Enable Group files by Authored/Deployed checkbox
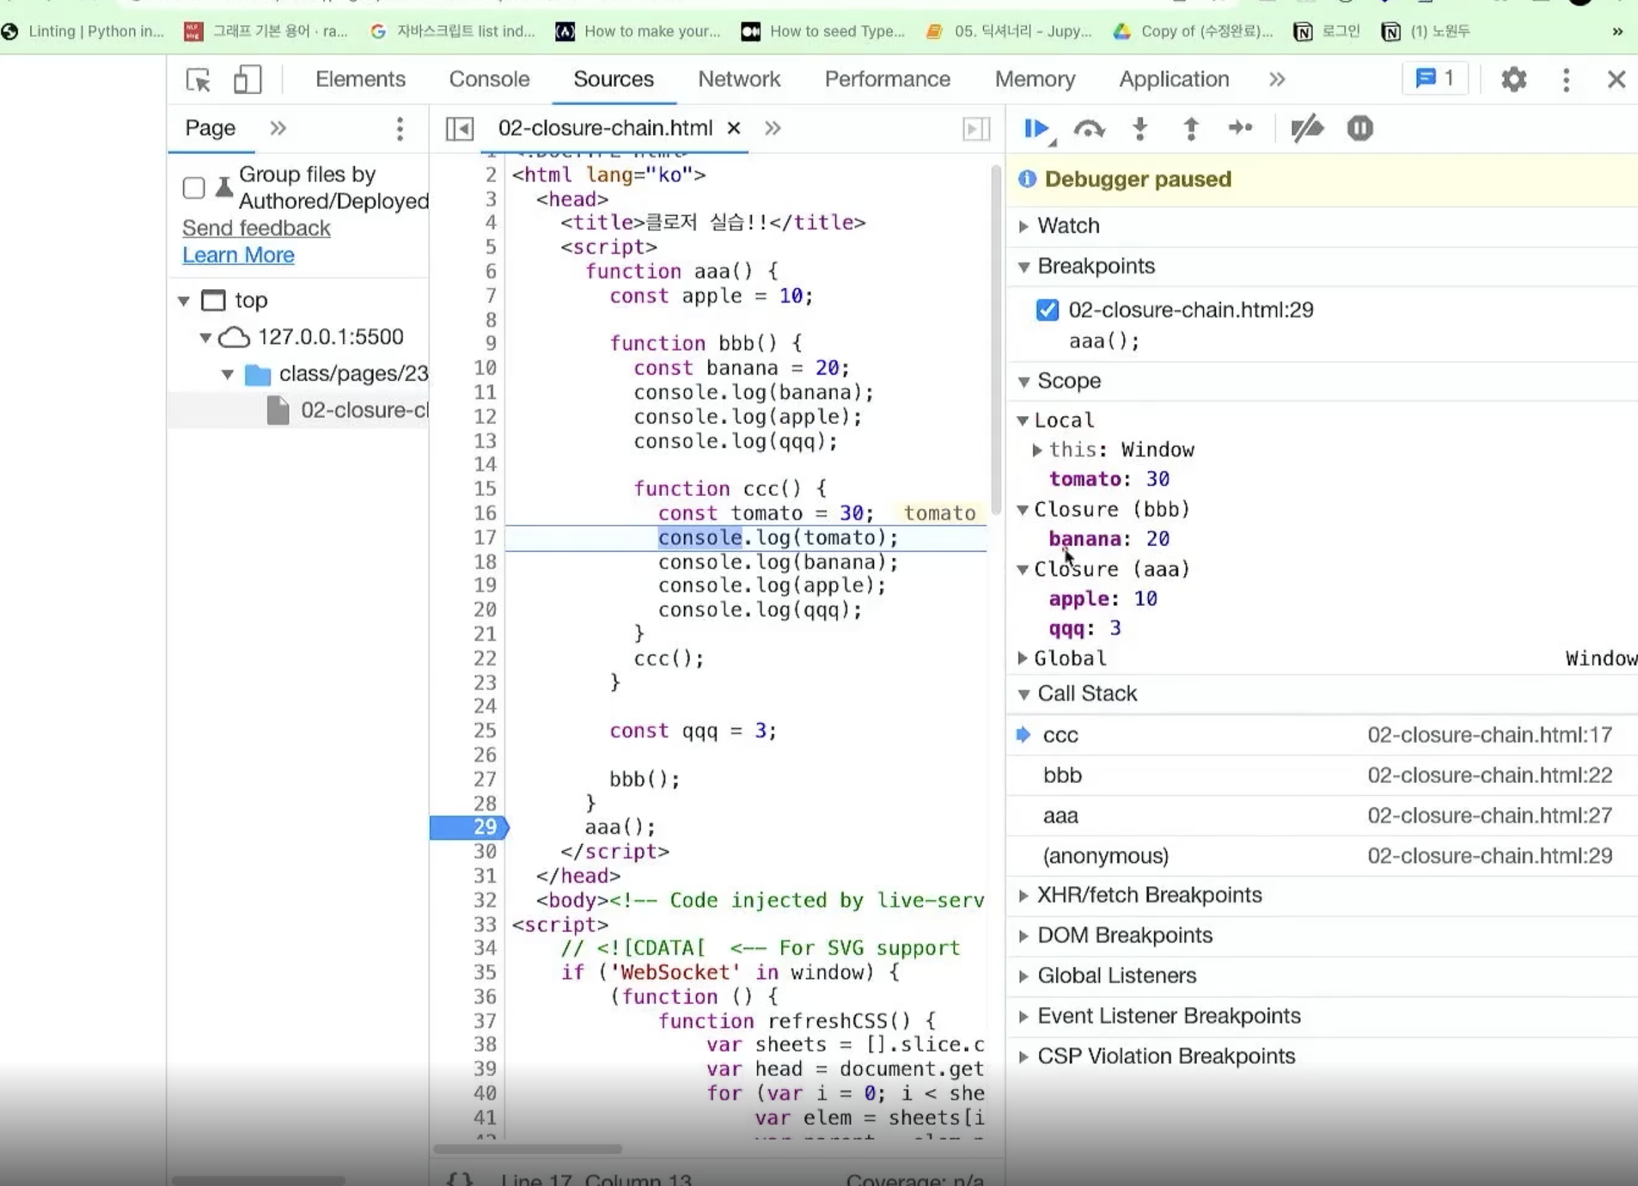The width and height of the screenshot is (1638, 1186). 193,188
